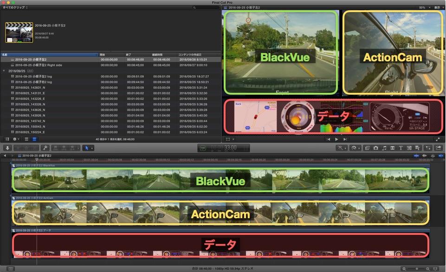This screenshot has height=272, width=446.
Task: Toggle solo for selected clips
Action: (x=433, y=155)
